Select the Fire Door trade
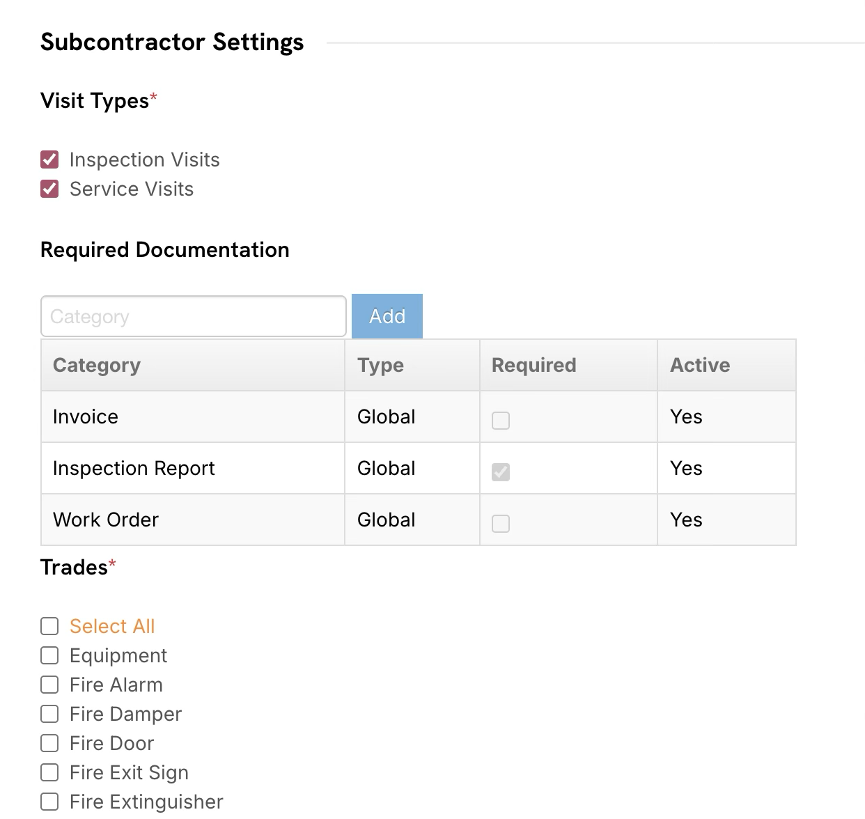Image resolution: width=865 pixels, height=819 pixels. [x=49, y=743]
